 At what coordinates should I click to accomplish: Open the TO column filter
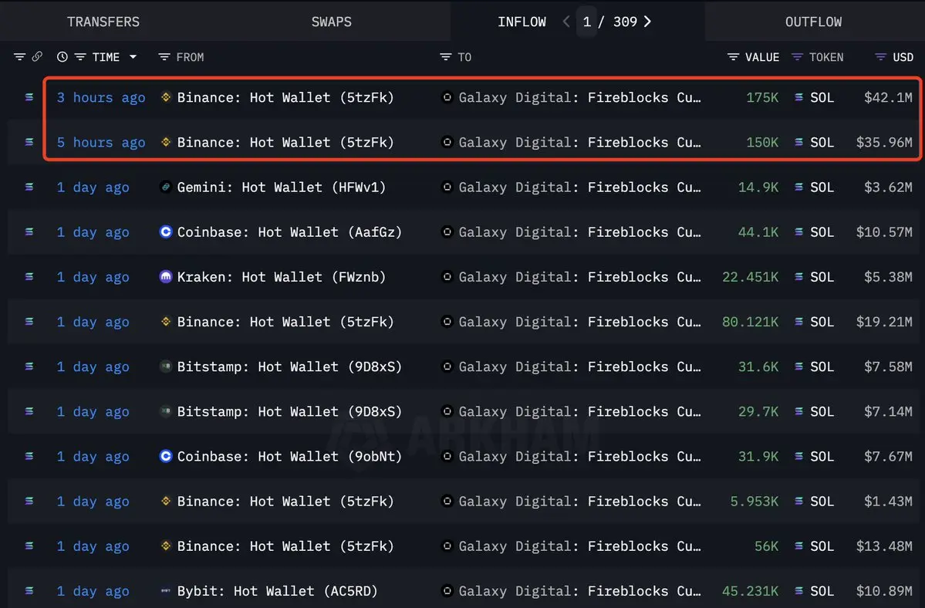(445, 56)
